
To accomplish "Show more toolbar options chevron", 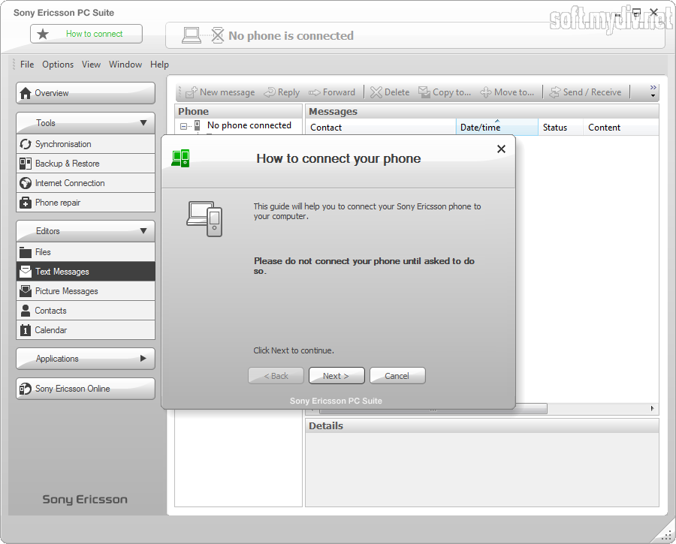I will tap(653, 88).
